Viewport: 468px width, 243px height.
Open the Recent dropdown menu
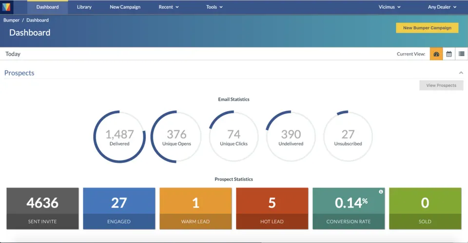169,7
